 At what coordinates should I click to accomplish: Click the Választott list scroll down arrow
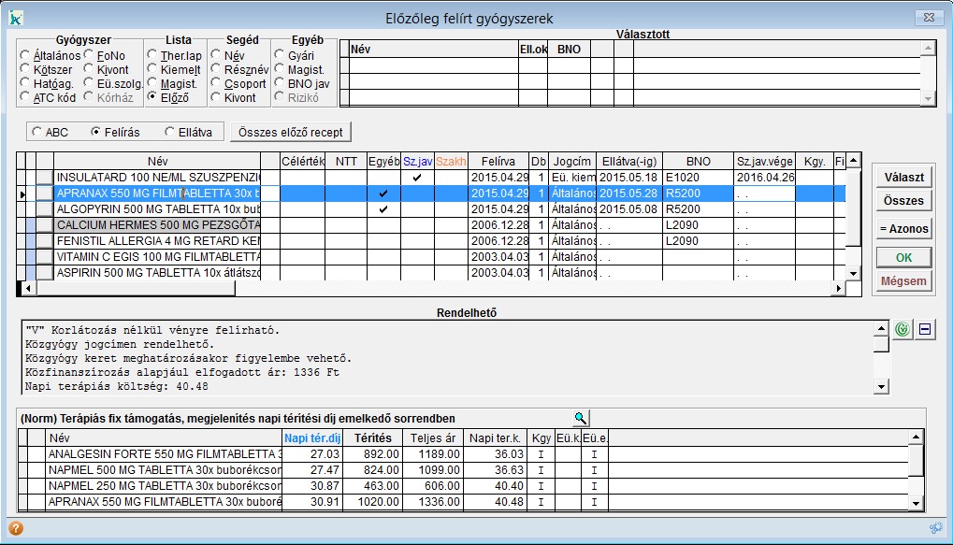click(x=928, y=98)
